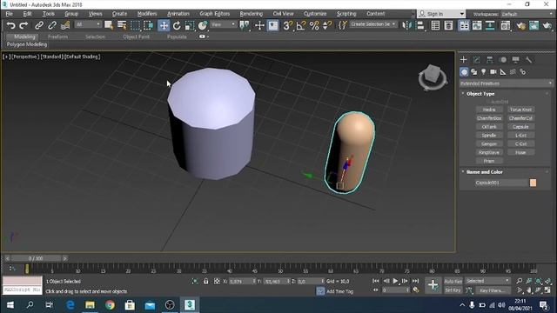Activate the Select and Scale tool
This screenshot has height=313, width=557.
[190, 25]
